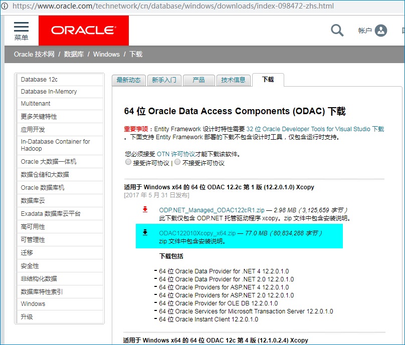
Task: Open 安全性 sidebar item
Action: [60, 266]
